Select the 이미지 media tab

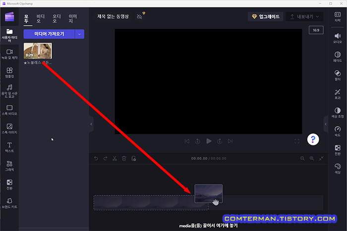click(x=72, y=19)
